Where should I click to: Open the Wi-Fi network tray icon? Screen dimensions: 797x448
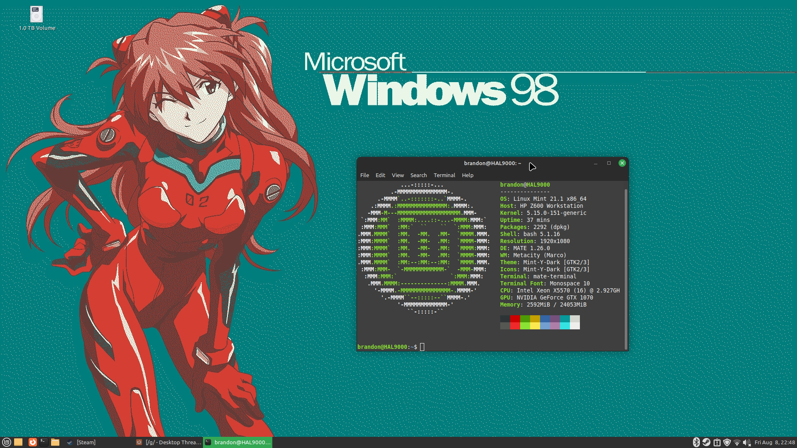coord(737,443)
